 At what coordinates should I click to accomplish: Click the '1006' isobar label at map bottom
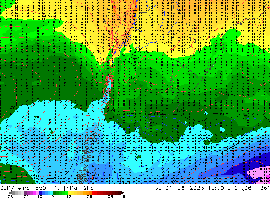[x=128, y=183]
